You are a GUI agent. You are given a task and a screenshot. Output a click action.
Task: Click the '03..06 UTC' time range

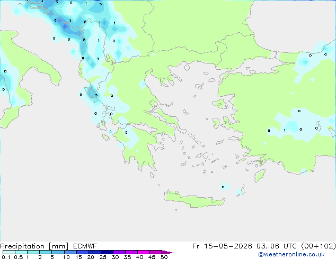tap(277, 246)
